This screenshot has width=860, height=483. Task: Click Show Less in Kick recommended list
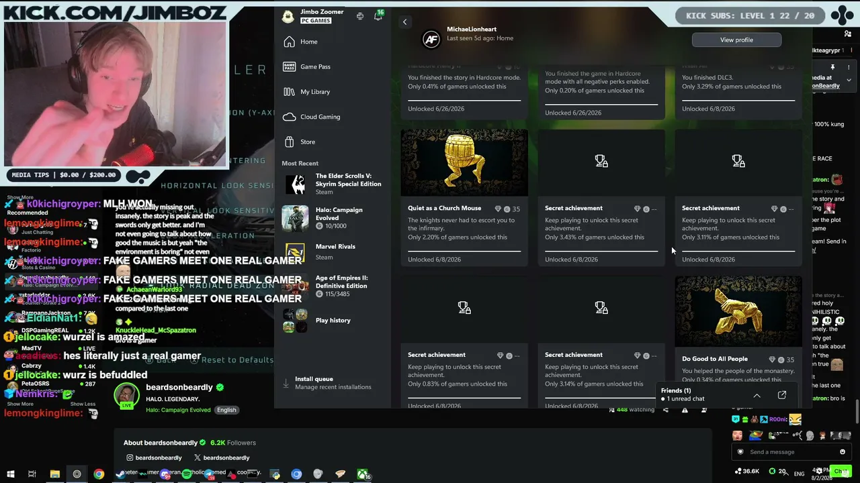83,404
